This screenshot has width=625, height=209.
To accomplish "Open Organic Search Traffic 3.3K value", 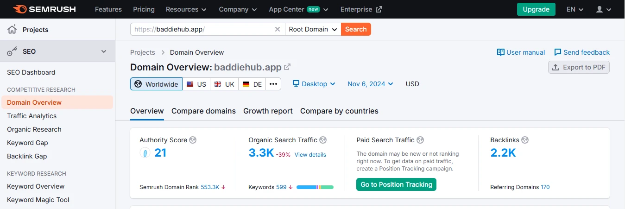I will point(261,152).
